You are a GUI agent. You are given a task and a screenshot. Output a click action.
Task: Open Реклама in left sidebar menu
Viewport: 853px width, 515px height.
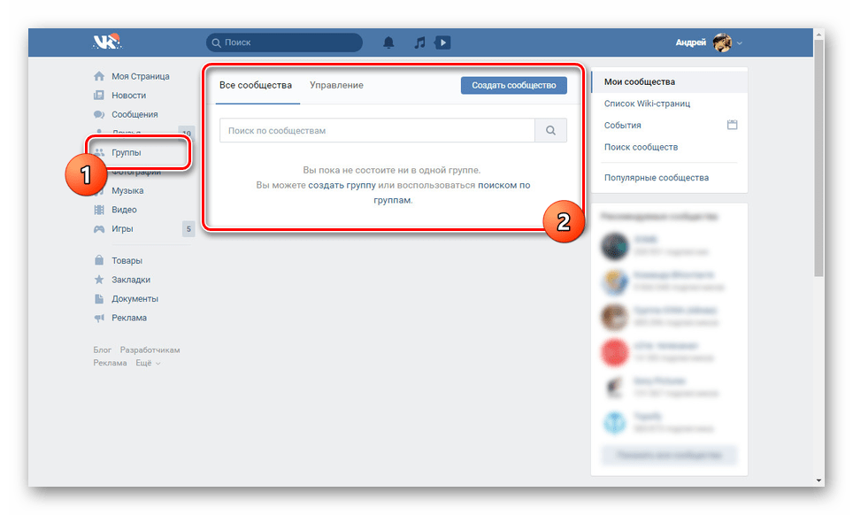pyautogui.click(x=129, y=318)
